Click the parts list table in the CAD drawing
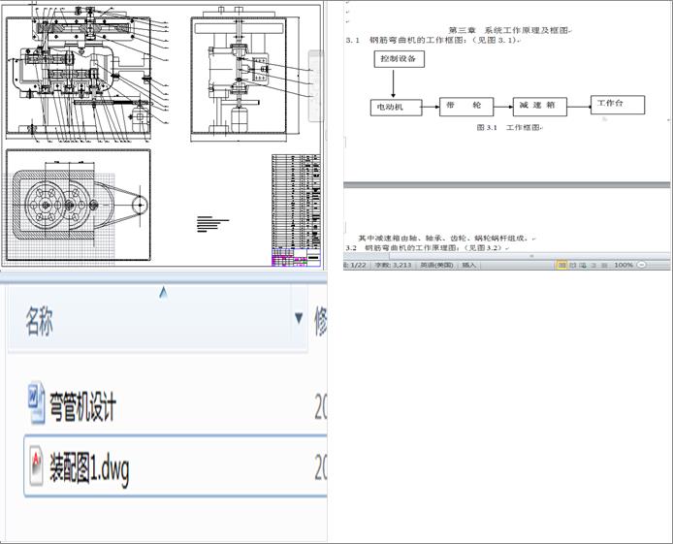 [x=296, y=201]
